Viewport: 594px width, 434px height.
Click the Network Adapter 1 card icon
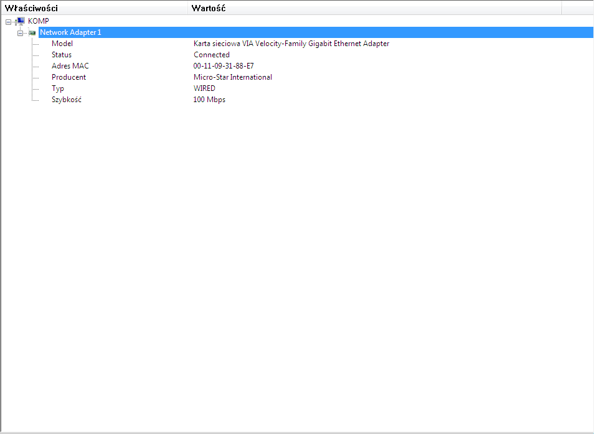[x=32, y=33]
